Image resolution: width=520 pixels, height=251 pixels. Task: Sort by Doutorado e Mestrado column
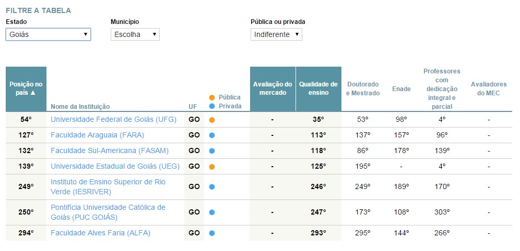coord(362,89)
